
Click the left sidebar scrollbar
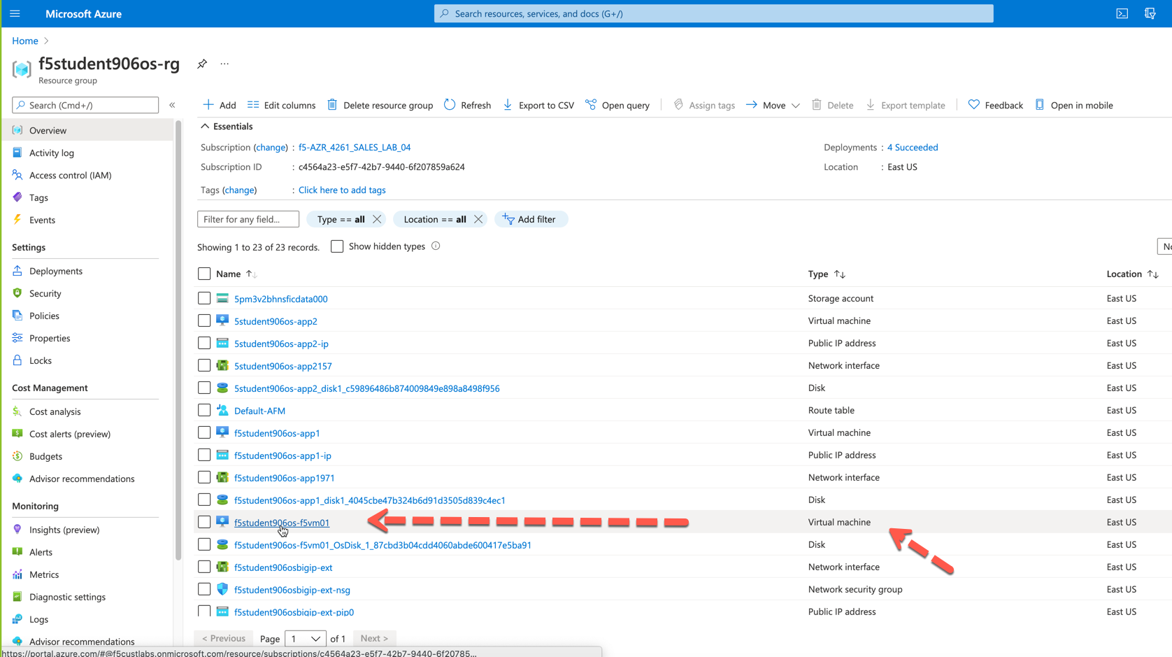tap(178, 340)
